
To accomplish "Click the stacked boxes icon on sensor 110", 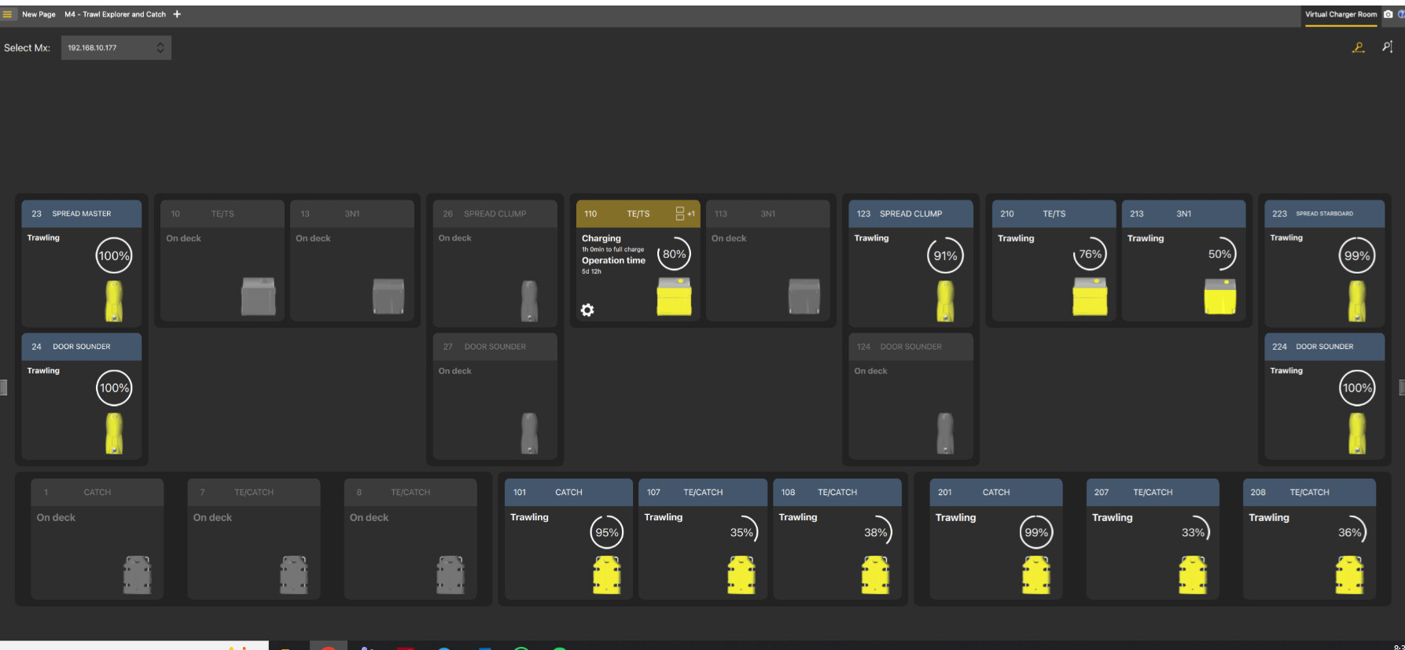I will (680, 214).
